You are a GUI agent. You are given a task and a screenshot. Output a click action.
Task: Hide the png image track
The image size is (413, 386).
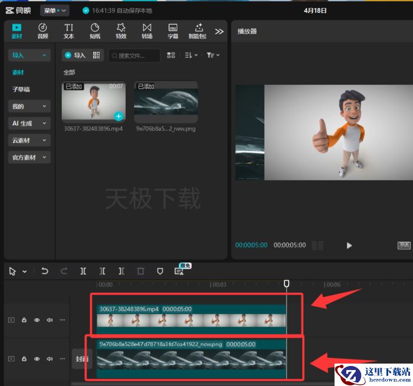tap(37, 359)
